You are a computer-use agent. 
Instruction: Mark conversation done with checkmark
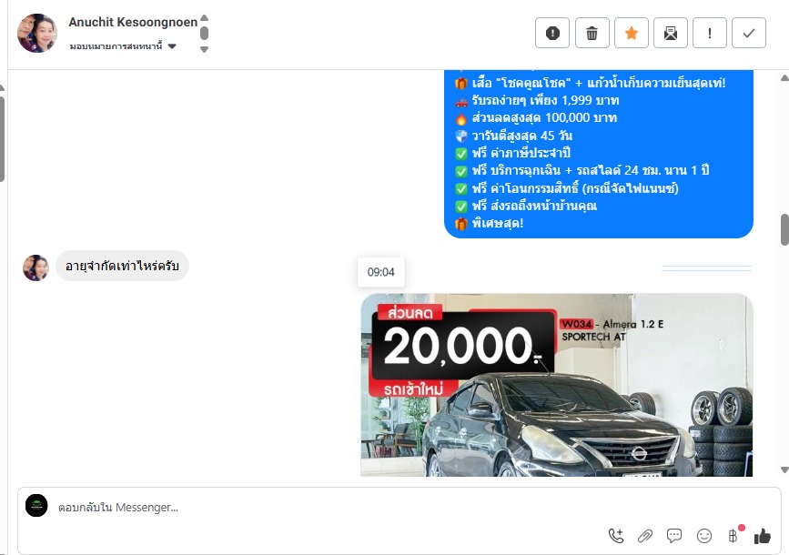pyautogui.click(x=749, y=34)
